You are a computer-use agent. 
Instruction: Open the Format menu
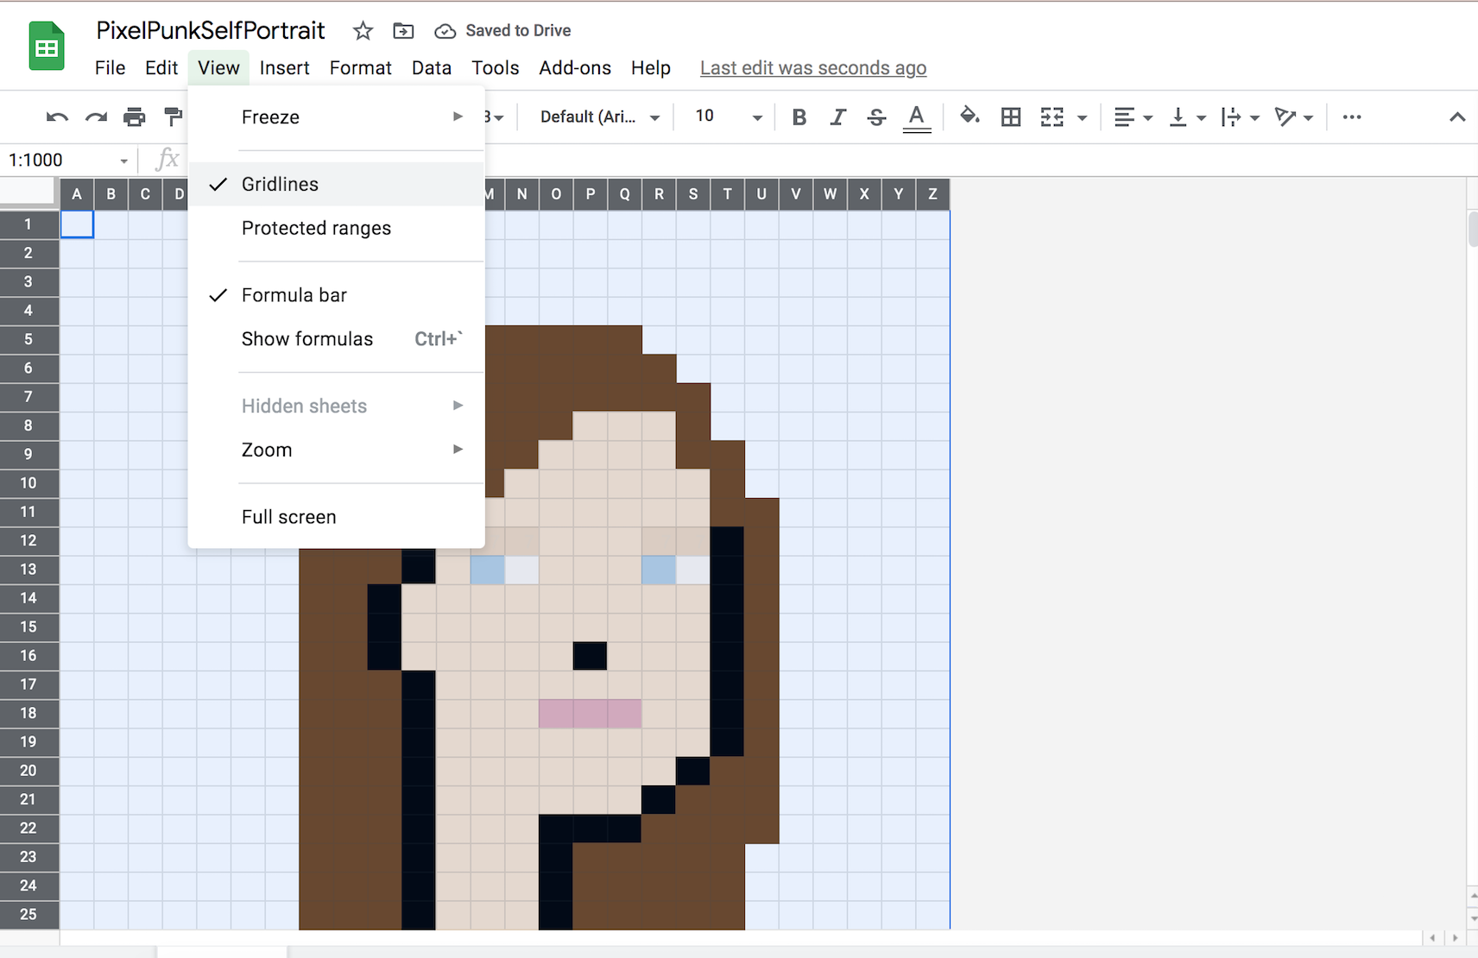click(361, 67)
